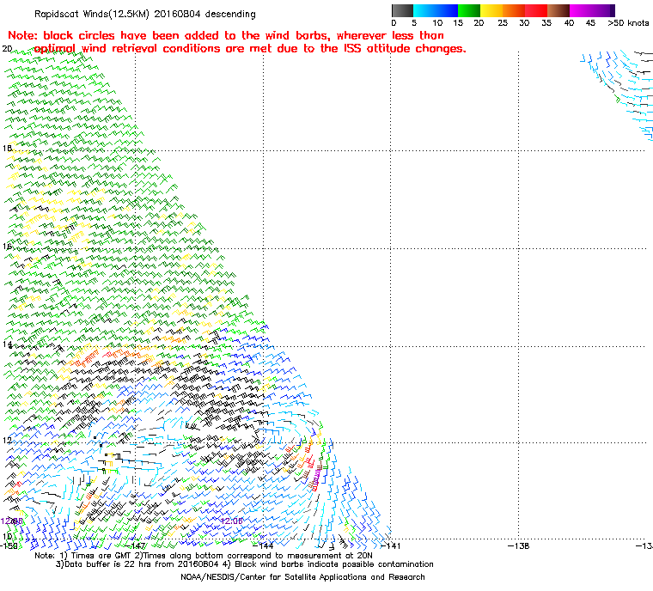The width and height of the screenshot is (653, 591).
Task: Click the latitude label '20'
Action: [7, 49]
